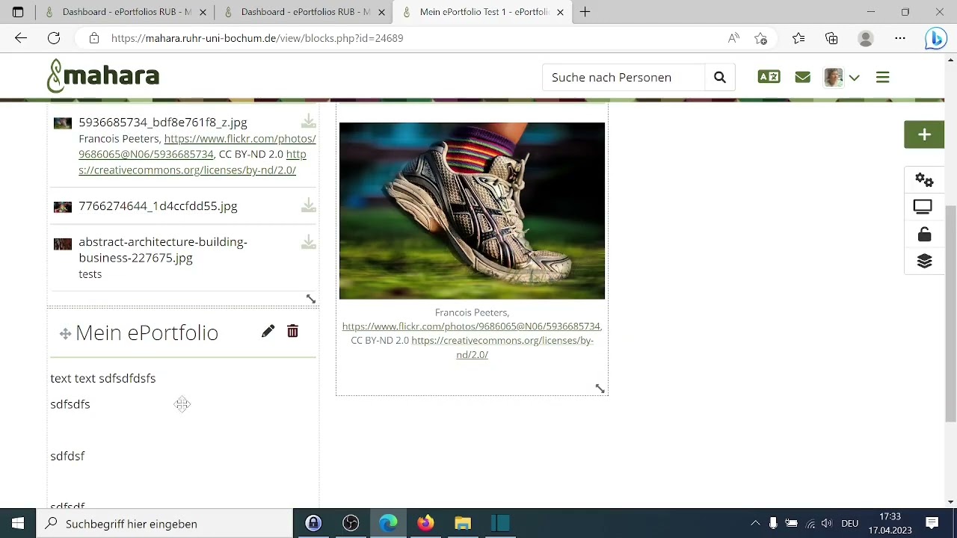Open the inbox envelope icon
Viewport: 957px width, 538px height.
802,77
